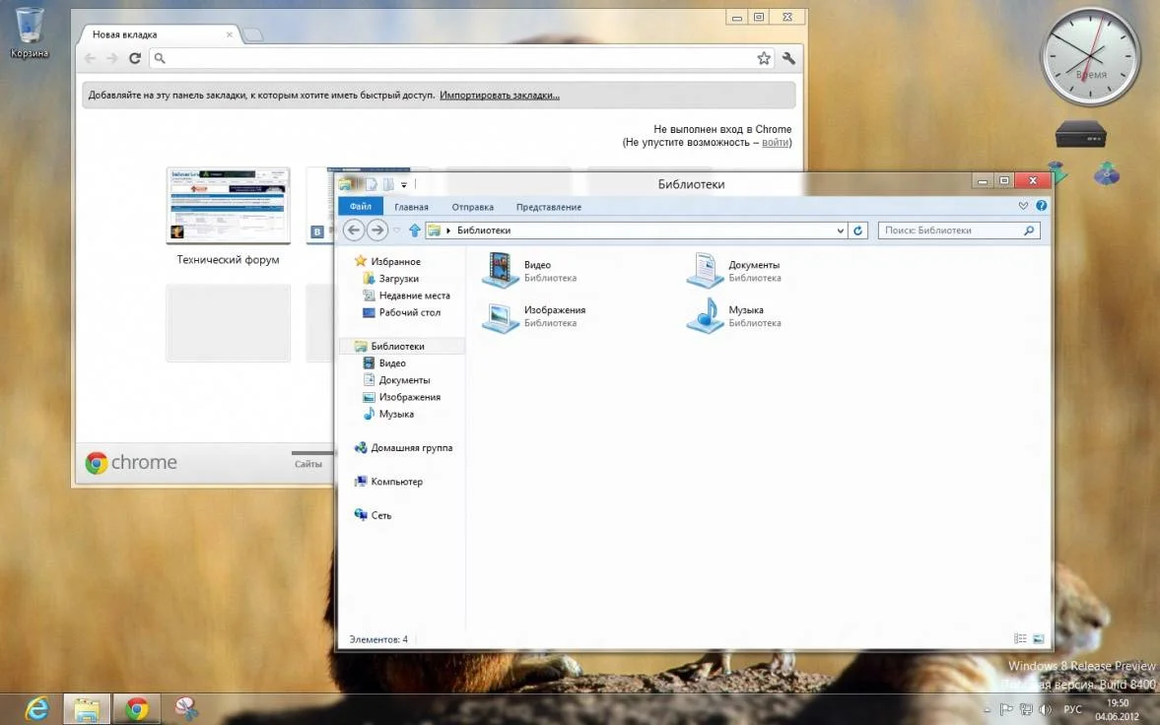
Task: Open the Технический форум thumbnail
Action: click(x=228, y=205)
